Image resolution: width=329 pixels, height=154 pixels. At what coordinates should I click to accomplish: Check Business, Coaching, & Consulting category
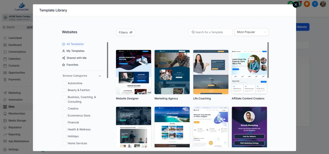64,97
